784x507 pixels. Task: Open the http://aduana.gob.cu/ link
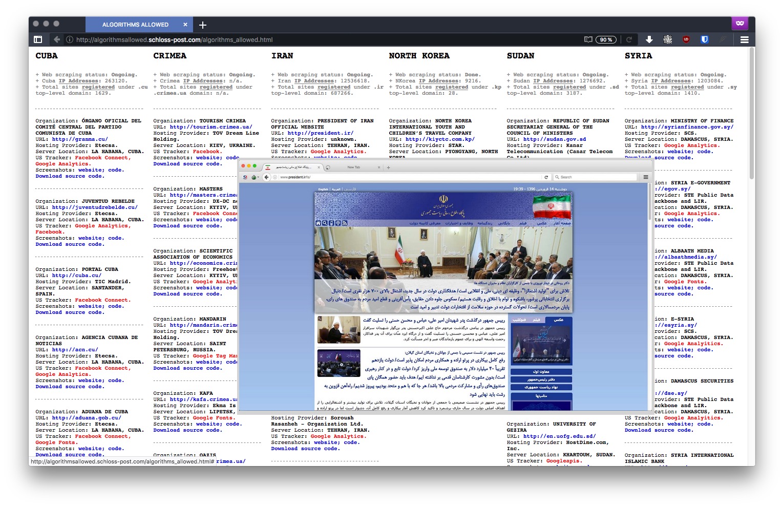87,418
